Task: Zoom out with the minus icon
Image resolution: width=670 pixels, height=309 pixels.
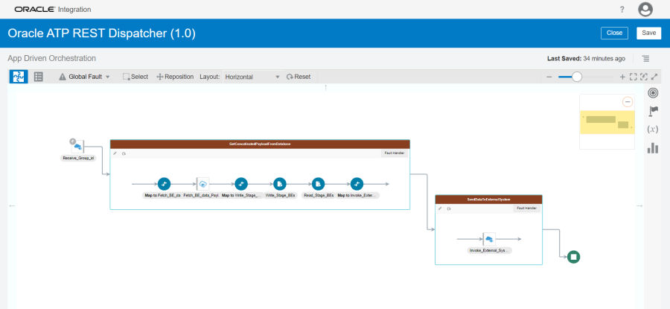Action: coord(549,77)
